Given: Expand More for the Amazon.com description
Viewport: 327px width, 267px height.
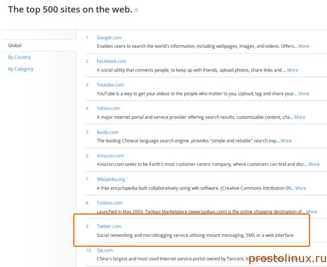Looking at the screenshot, I should [314, 164].
